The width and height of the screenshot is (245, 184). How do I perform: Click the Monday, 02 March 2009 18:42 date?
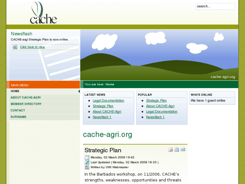point(113,157)
